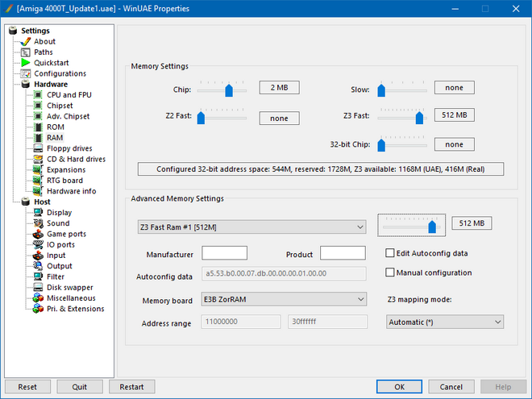Click the Quickstart green arrow icon

[25, 63]
